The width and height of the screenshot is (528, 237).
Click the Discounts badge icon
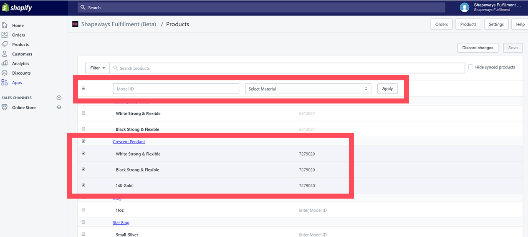pos(5,73)
